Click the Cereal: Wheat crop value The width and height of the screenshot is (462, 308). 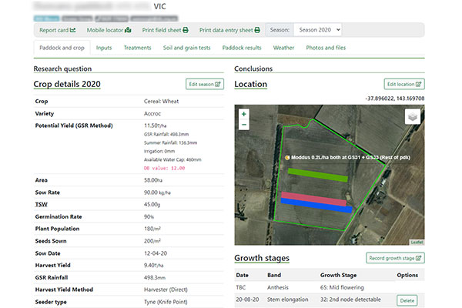161,101
